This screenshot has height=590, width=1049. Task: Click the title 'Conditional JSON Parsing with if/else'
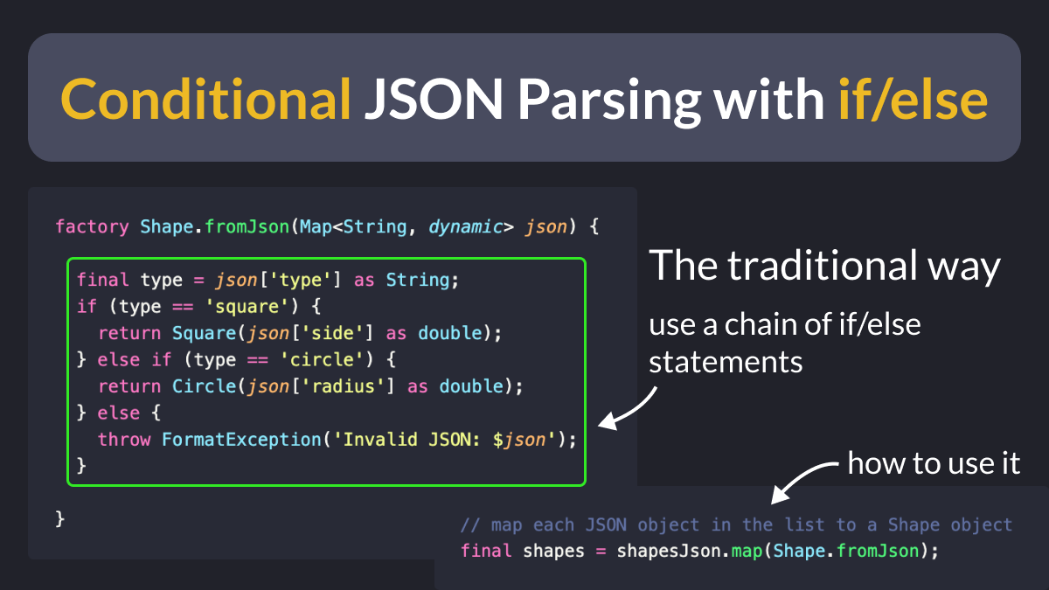click(x=524, y=99)
